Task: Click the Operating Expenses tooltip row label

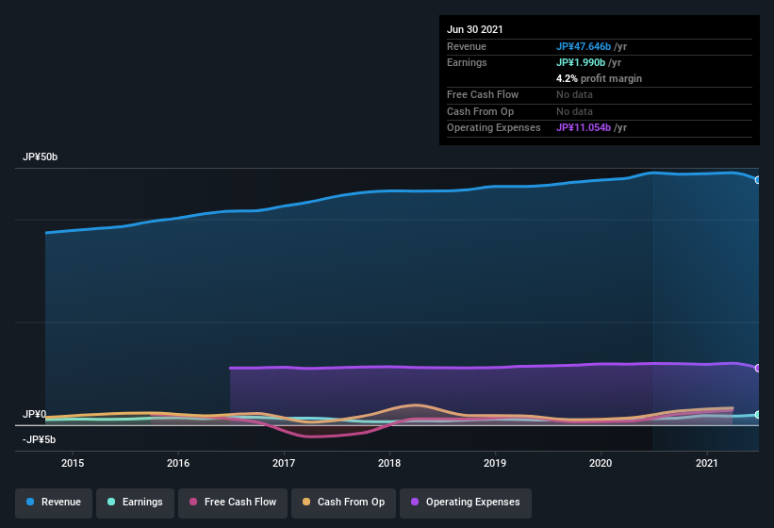Action: tap(494, 128)
